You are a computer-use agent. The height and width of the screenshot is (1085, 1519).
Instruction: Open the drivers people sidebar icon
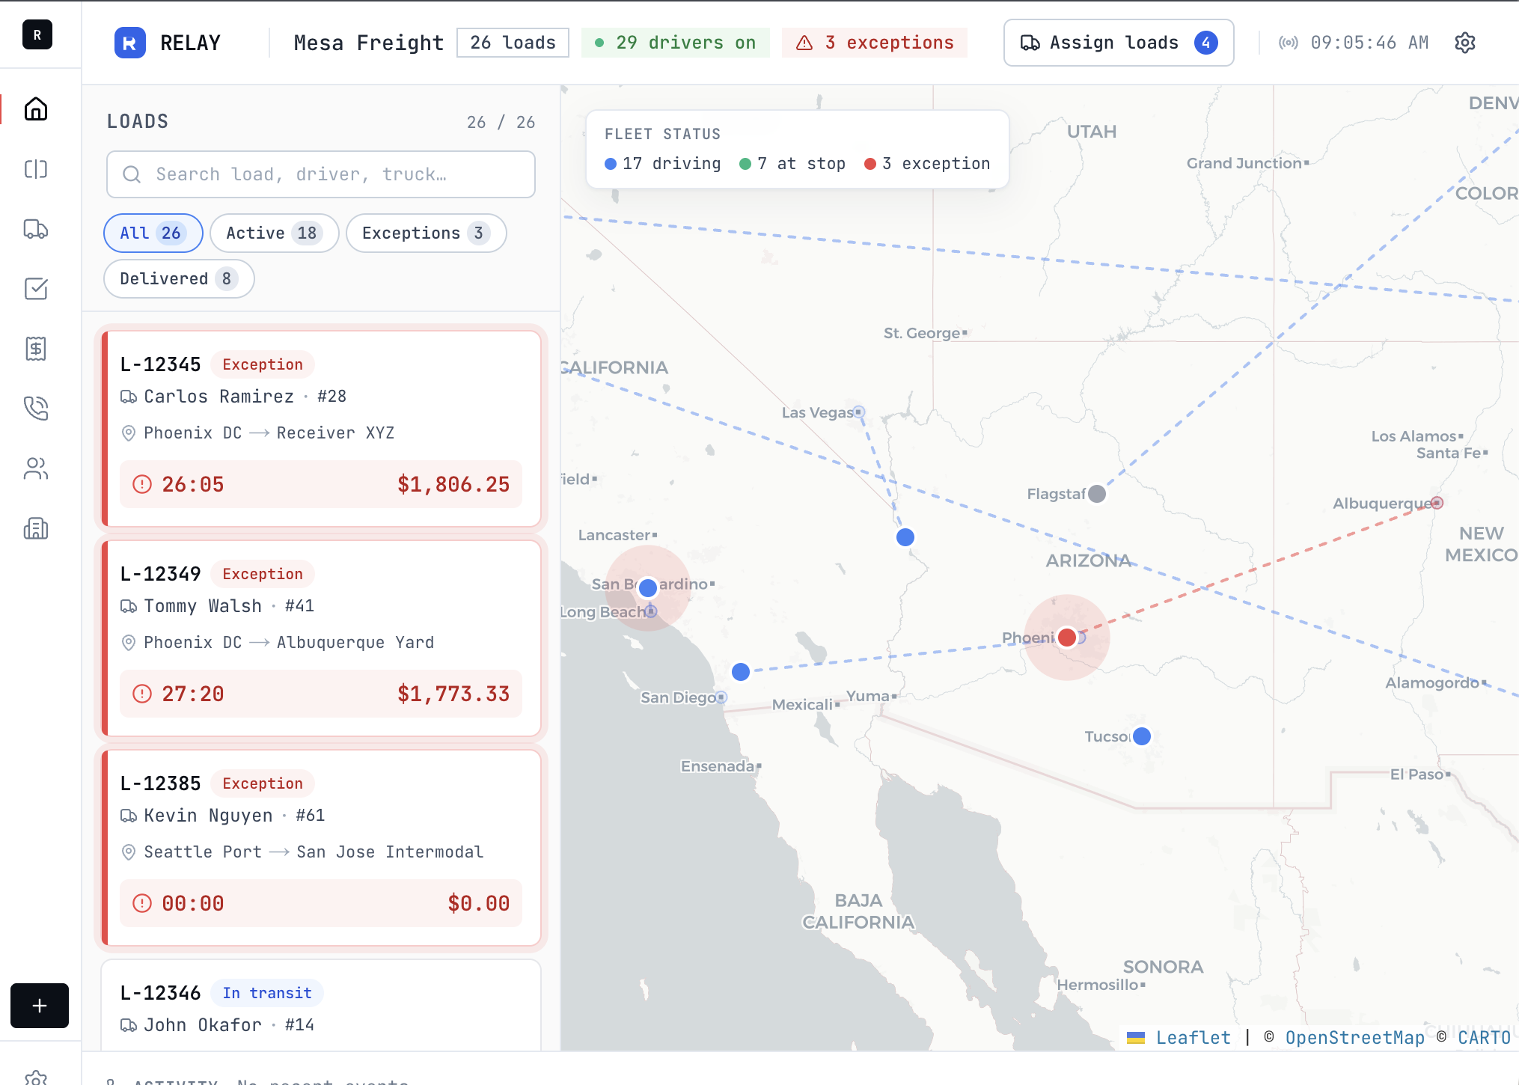(36, 469)
